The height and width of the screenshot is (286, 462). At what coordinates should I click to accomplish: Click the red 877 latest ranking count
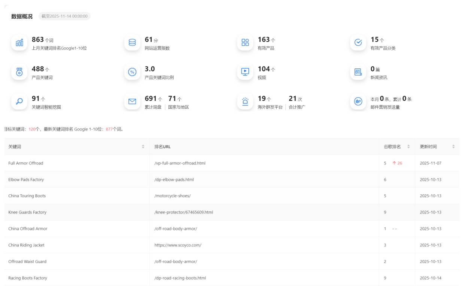coord(109,129)
